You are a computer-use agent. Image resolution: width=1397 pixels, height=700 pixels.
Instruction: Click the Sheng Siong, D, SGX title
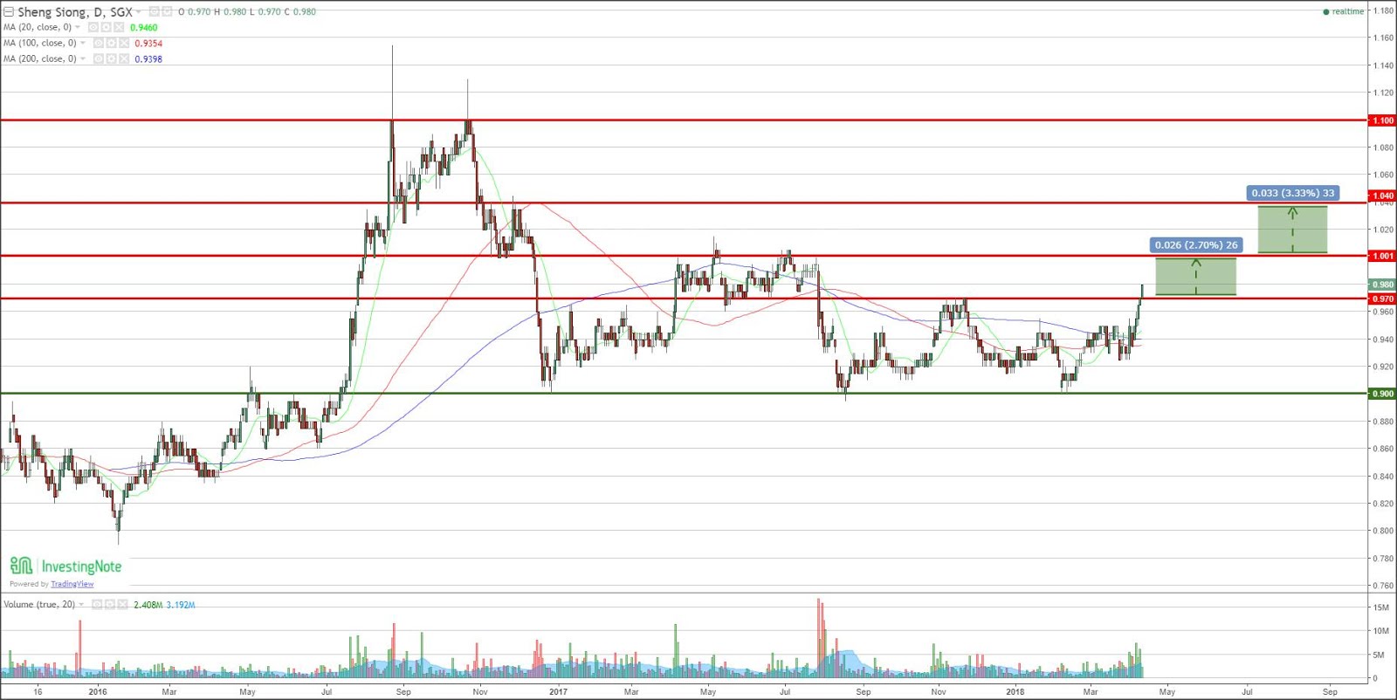(x=75, y=12)
